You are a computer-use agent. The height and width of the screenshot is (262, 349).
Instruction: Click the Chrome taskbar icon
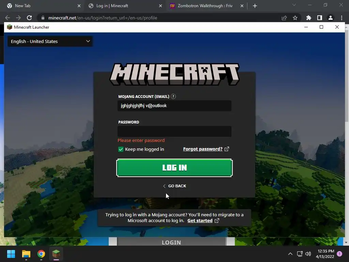[x=41, y=254]
